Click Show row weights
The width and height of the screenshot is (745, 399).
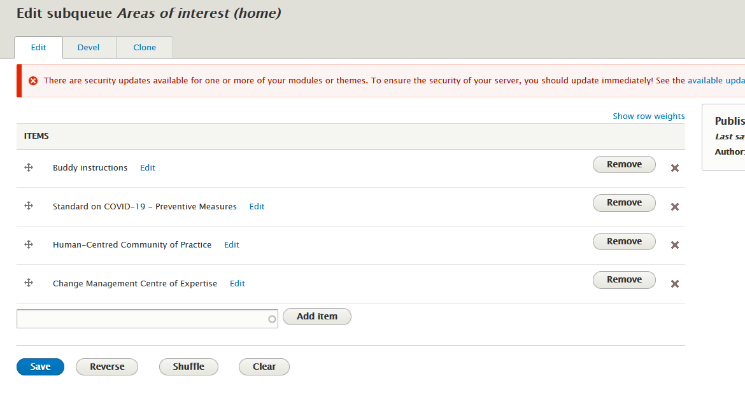pos(649,116)
